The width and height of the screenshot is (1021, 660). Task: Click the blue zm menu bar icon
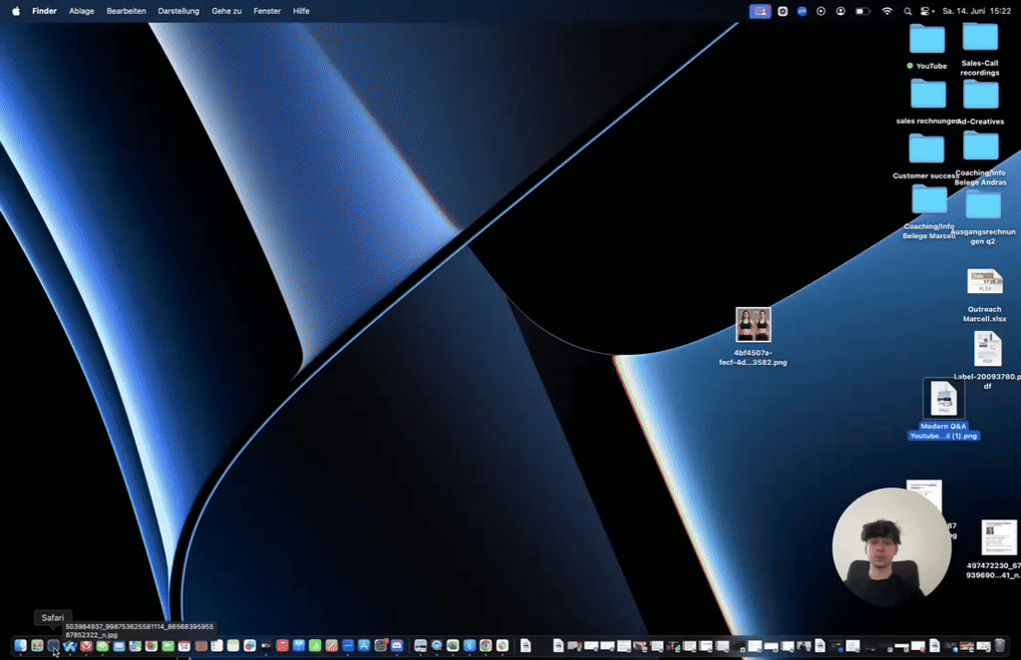tap(802, 11)
